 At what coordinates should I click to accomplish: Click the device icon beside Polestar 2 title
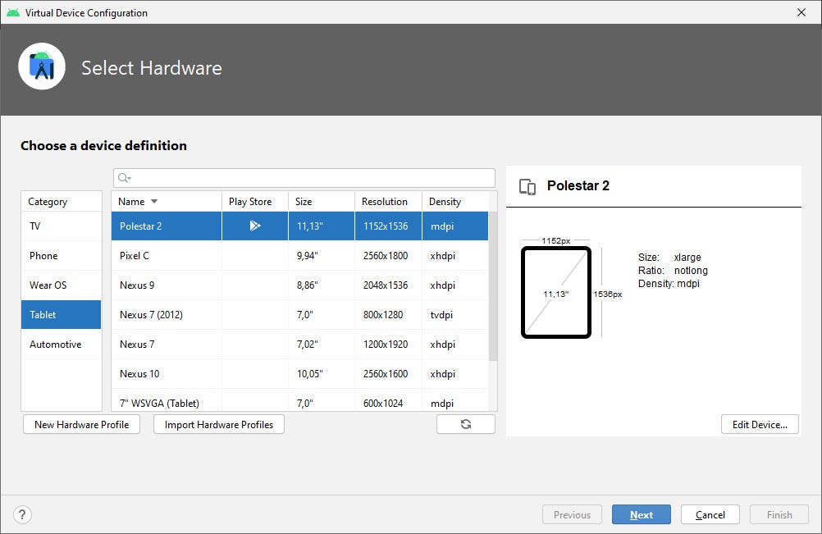coord(527,186)
